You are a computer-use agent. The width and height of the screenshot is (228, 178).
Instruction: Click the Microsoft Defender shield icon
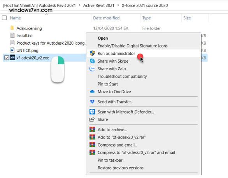pos(92,112)
